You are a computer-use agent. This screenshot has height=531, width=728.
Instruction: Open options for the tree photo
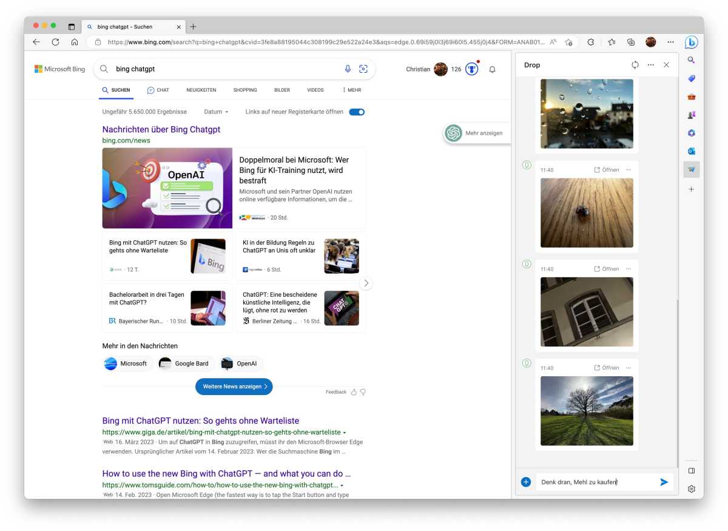point(629,368)
